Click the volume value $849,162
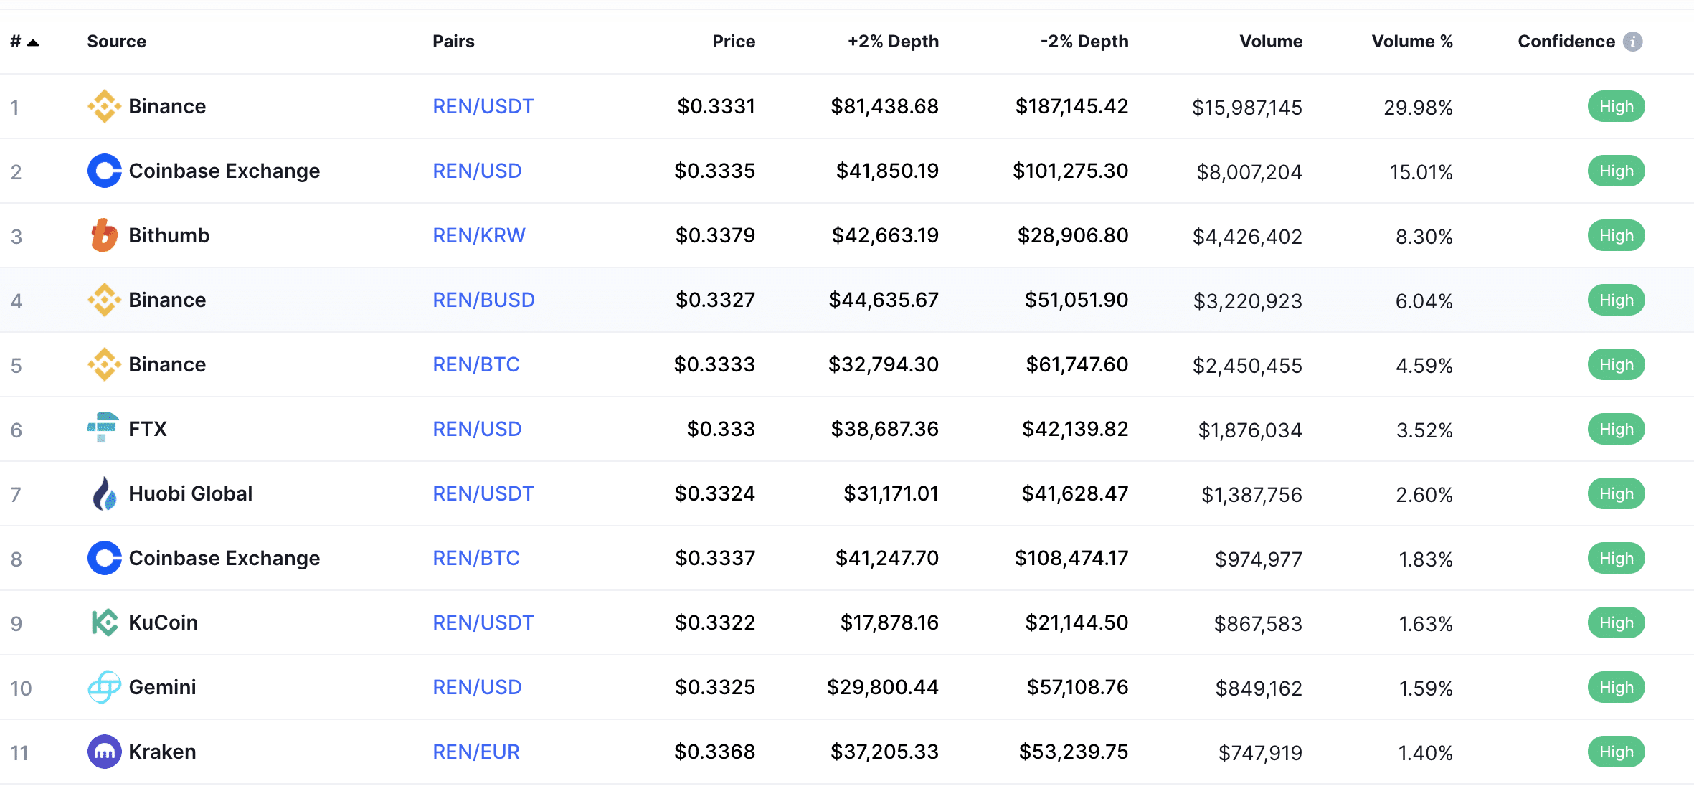Screen dimensions: 1694x786 tap(1259, 688)
